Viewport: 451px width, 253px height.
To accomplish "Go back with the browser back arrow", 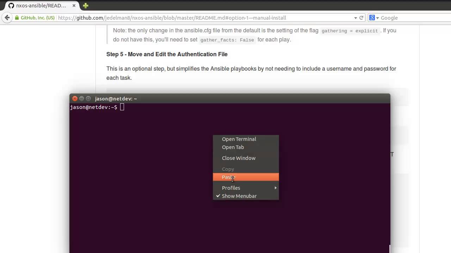I will click(7, 18).
